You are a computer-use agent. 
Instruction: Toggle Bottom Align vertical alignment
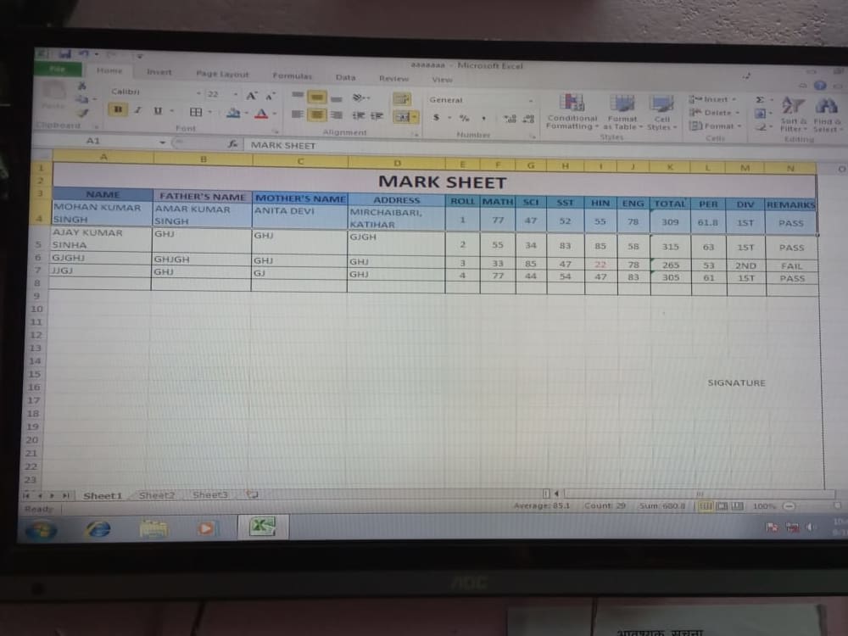(337, 99)
